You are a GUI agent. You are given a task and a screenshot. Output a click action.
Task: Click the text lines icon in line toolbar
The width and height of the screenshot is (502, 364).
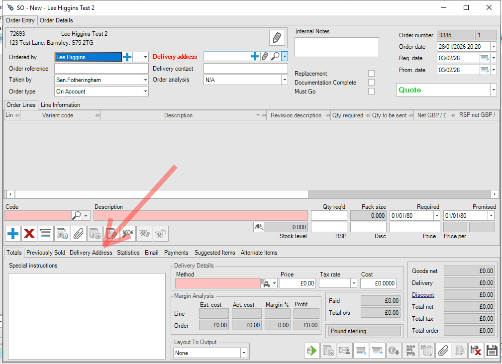point(46,234)
